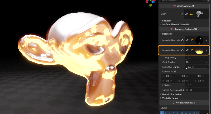Click the monkey mesh preview thumbnail
The image size is (211, 114).
200,14
